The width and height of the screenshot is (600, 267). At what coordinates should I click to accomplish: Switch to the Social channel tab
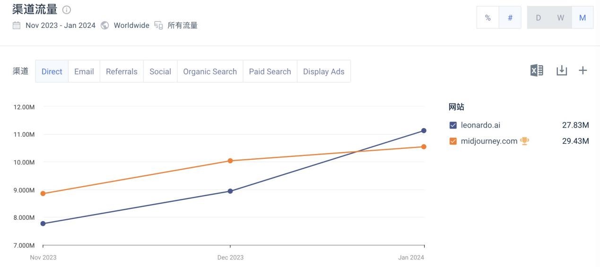(x=160, y=71)
